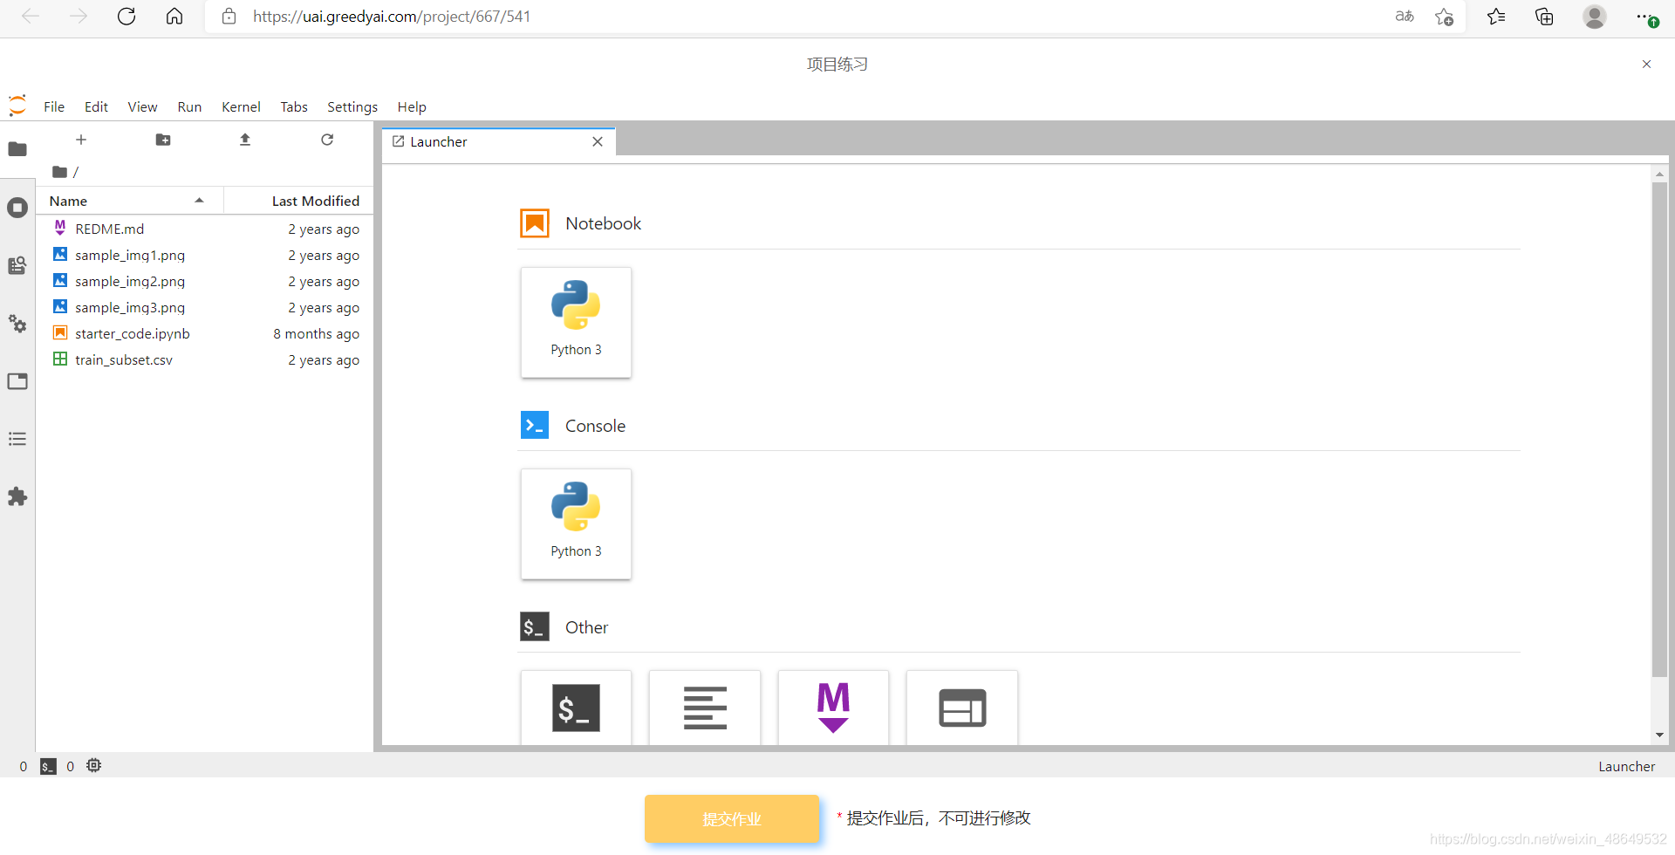Create a new Markdown File from launcher
Image resolution: width=1675 pixels, height=855 pixels.
click(833, 708)
